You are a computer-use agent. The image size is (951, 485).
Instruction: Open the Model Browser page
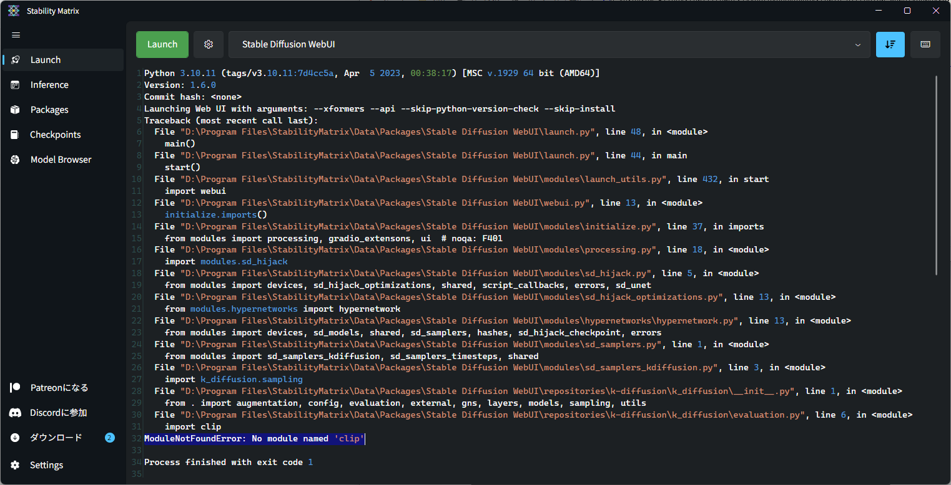pyautogui.click(x=63, y=160)
